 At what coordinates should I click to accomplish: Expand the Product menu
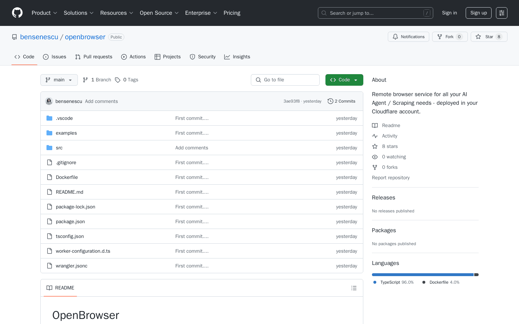pyautogui.click(x=44, y=13)
